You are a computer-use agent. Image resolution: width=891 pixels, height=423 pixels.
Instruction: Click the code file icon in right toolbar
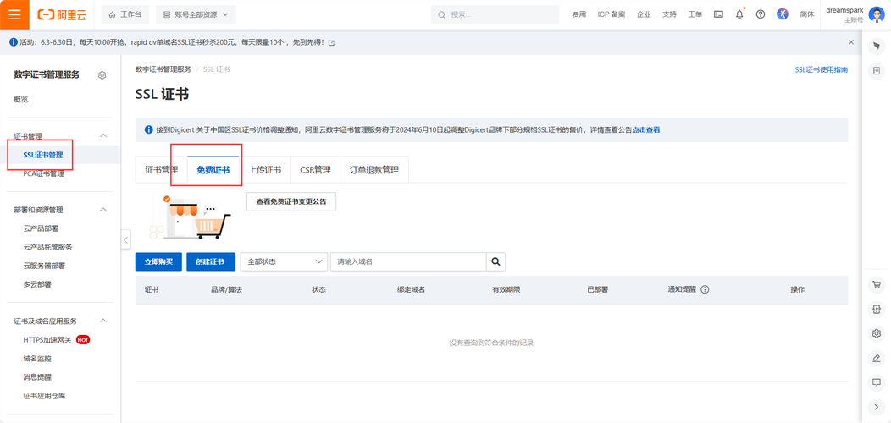(x=877, y=309)
